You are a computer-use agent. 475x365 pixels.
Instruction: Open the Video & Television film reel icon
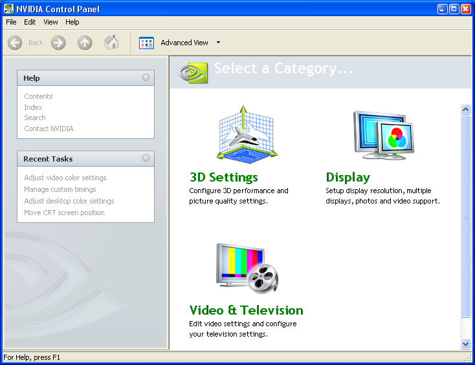click(x=247, y=268)
